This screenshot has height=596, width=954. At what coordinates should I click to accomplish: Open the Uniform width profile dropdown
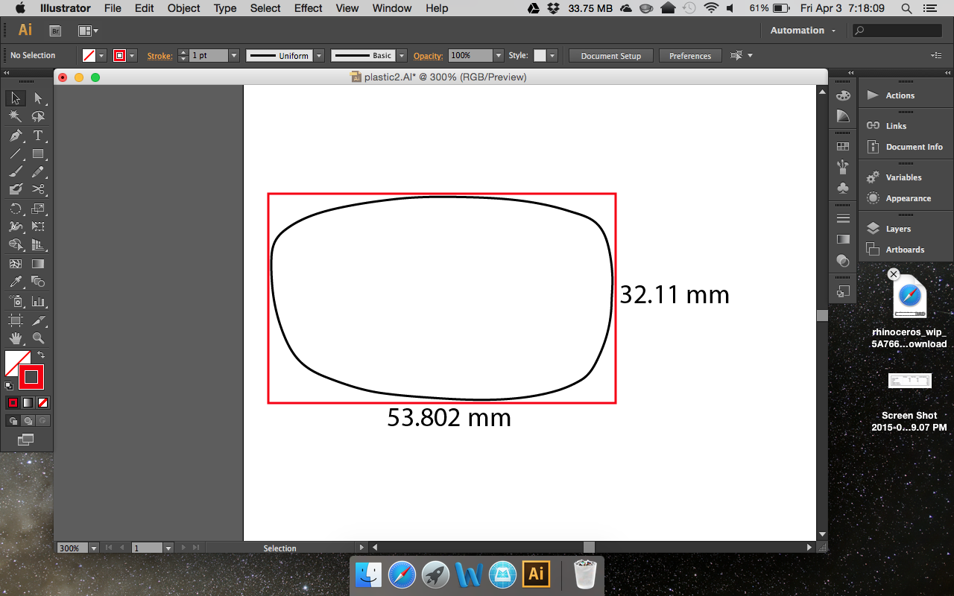click(x=319, y=56)
